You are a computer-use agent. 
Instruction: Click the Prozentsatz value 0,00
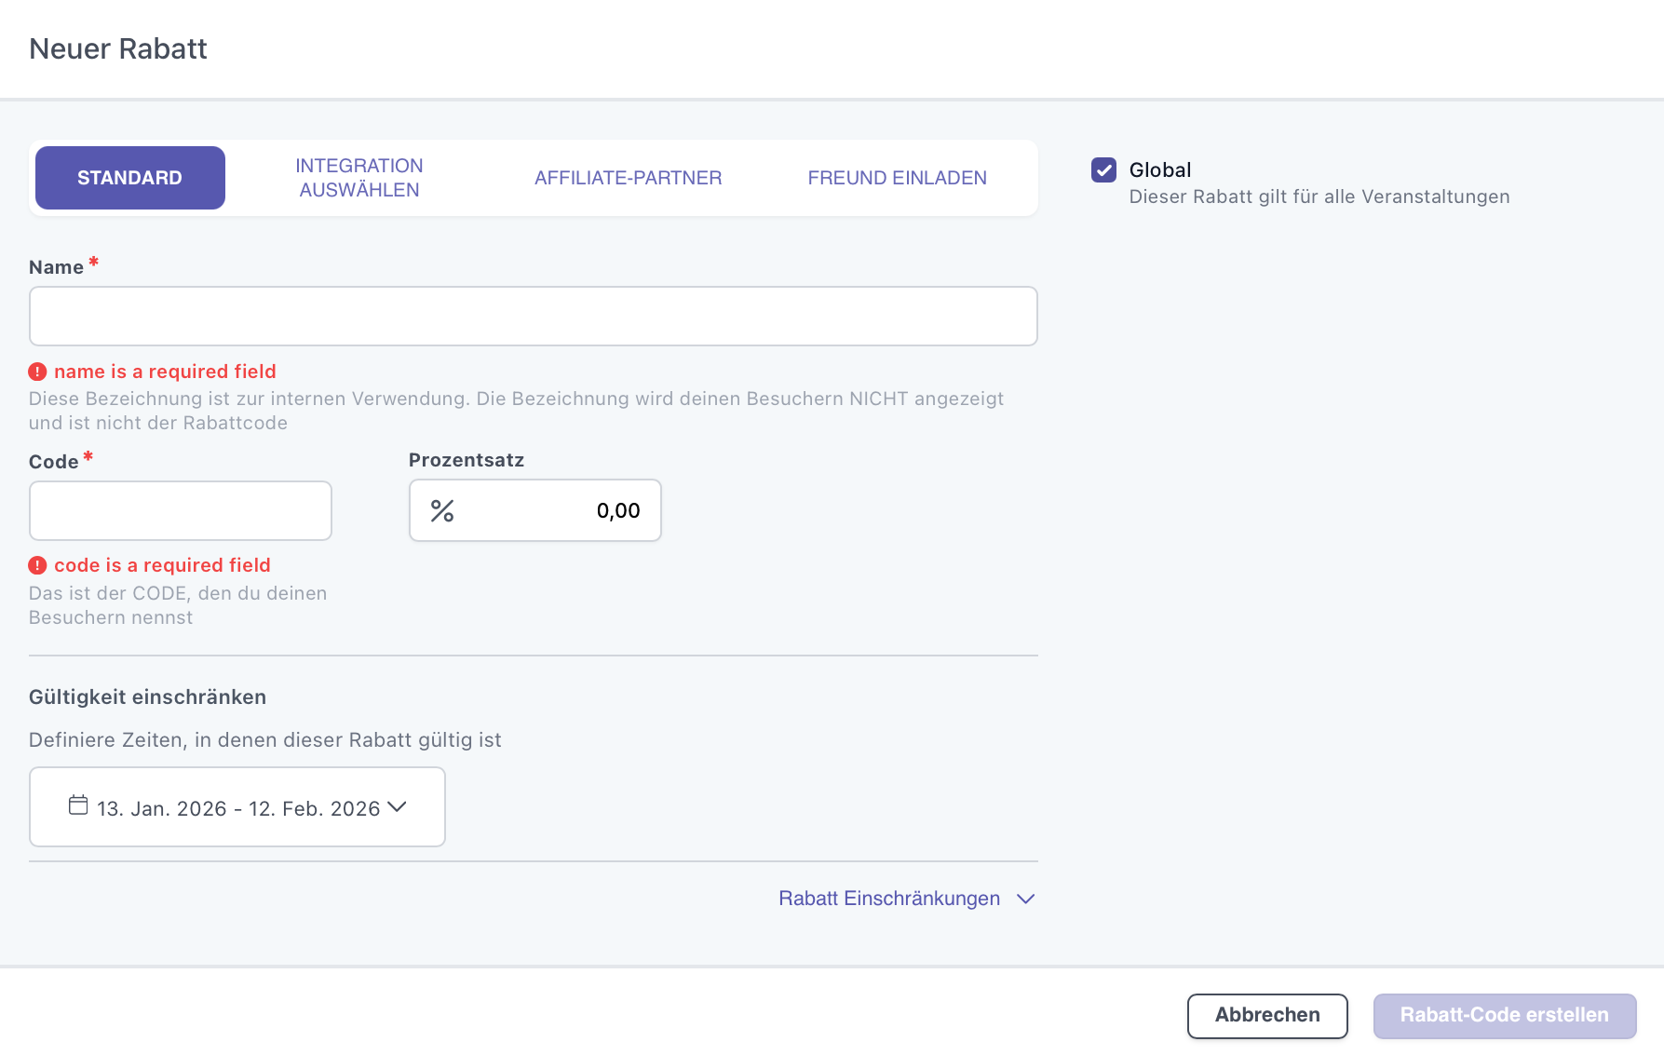tap(617, 510)
